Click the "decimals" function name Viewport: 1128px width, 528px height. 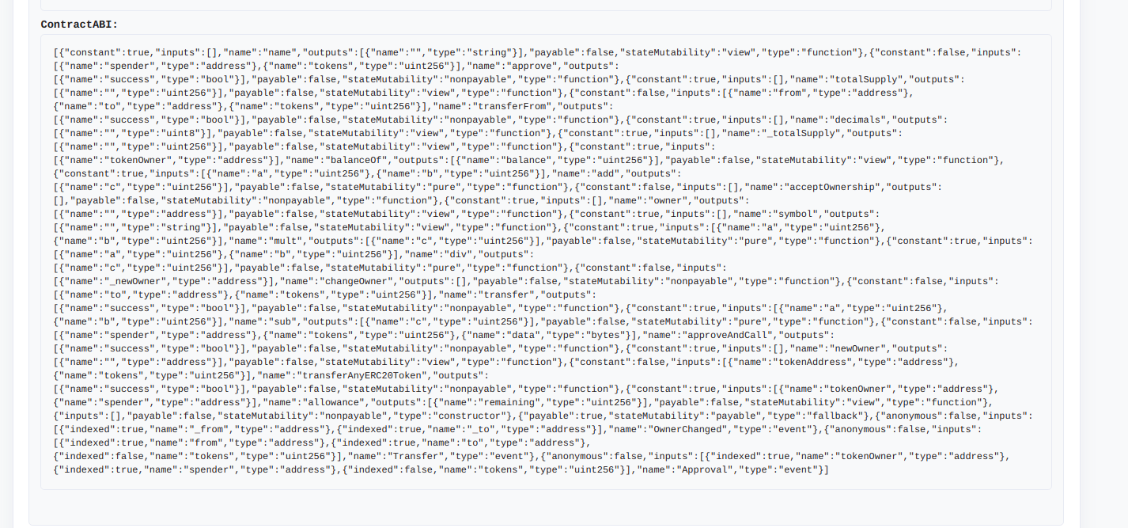(858, 120)
